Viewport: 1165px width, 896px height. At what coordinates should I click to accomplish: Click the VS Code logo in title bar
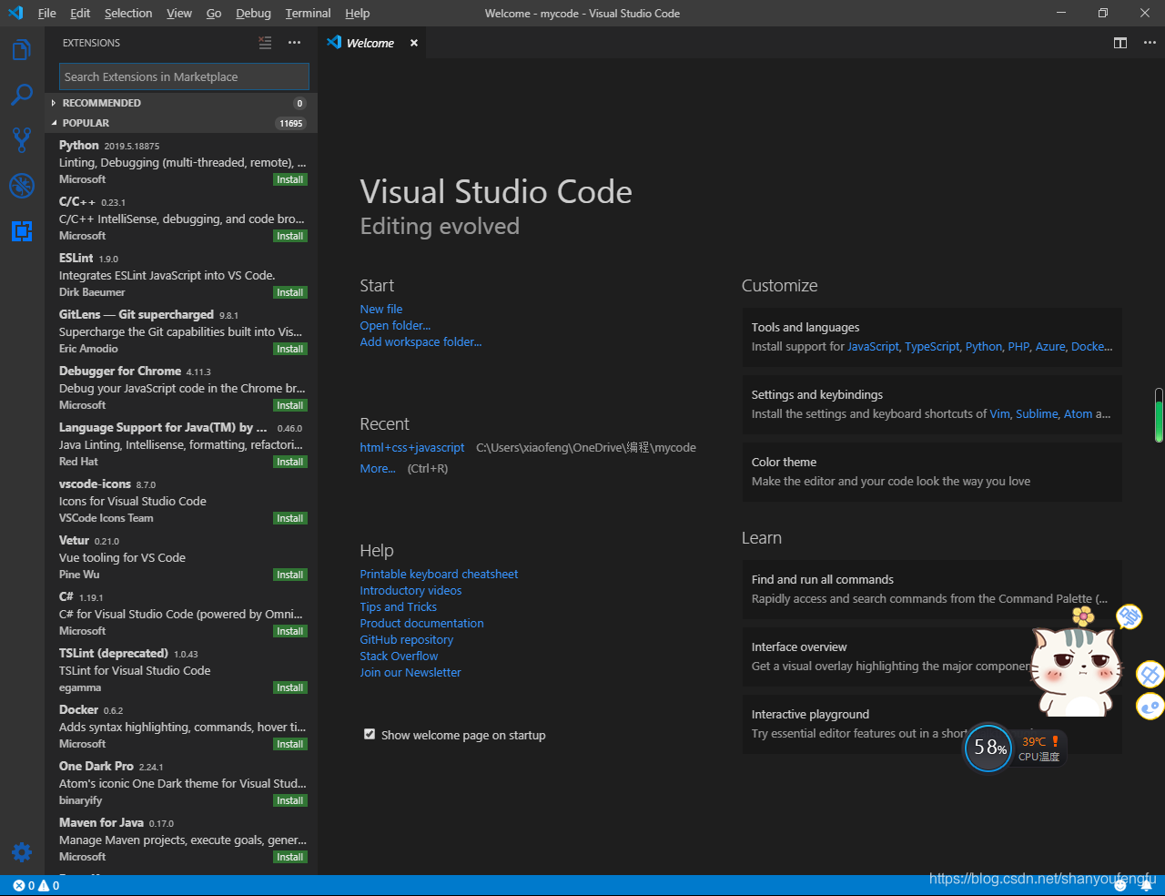15,13
